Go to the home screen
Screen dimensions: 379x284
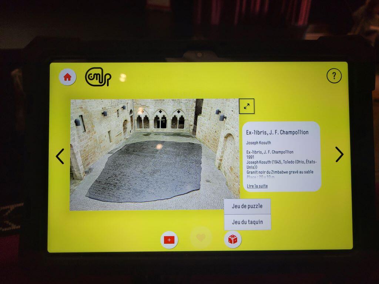pyautogui.click(x=67, y=77)
